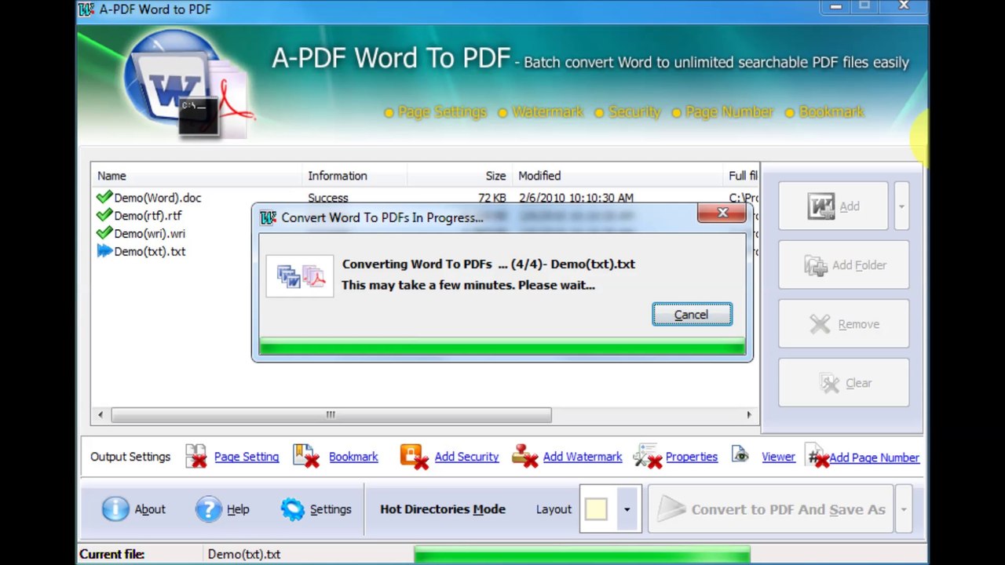Click the Properties icon
The height and width of the screenshot is (565, 1005).
pos(648,456)
